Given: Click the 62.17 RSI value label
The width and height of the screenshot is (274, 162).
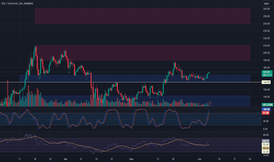Looking at the screenshot, I should coord(265,141).
